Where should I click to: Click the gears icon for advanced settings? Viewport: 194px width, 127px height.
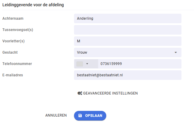pos(80,93)
